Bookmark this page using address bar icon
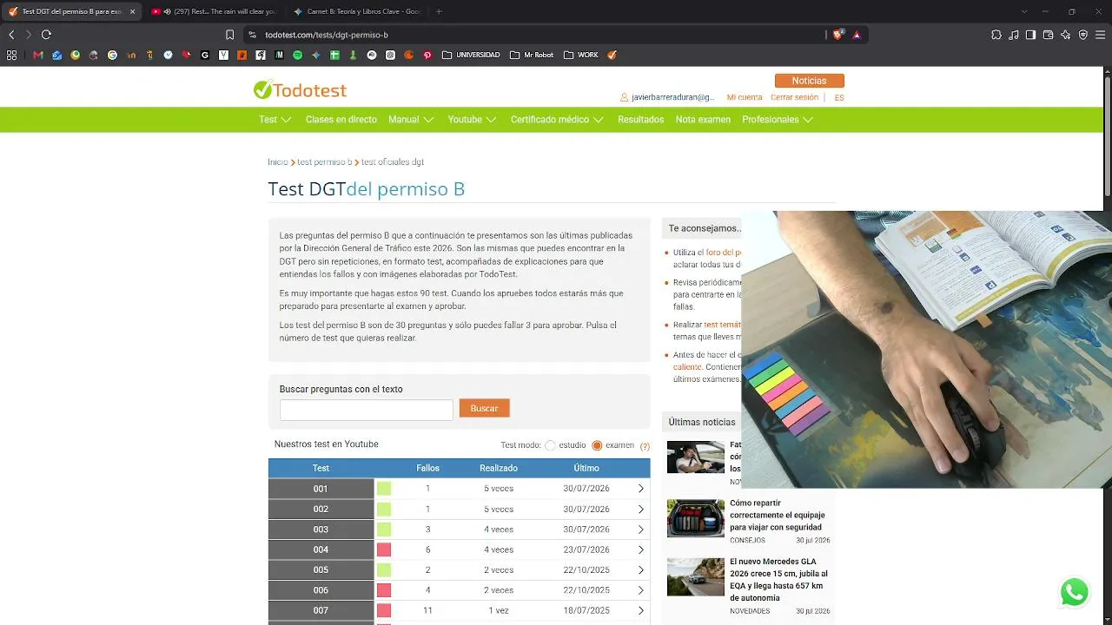The height and width of the screenshot is (625, 1112). [x=229, y=35]
